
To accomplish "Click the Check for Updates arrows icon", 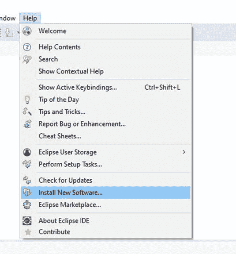I will [x=27, y=180].
